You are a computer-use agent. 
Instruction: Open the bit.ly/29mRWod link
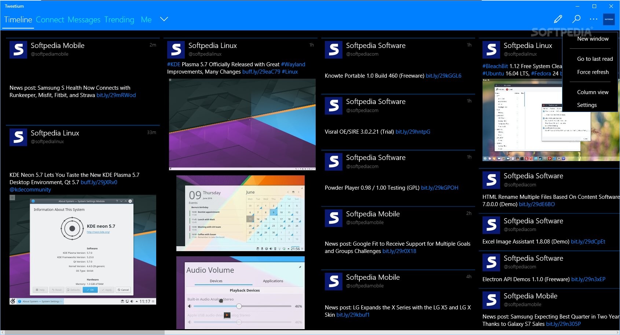pos(116,95)
